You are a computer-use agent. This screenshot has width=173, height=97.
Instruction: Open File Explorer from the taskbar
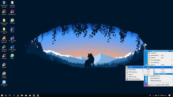click(x=22, y=95)
